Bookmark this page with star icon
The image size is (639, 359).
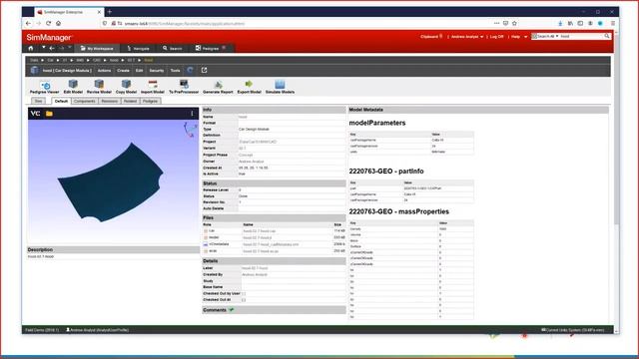tap(514, 23)
